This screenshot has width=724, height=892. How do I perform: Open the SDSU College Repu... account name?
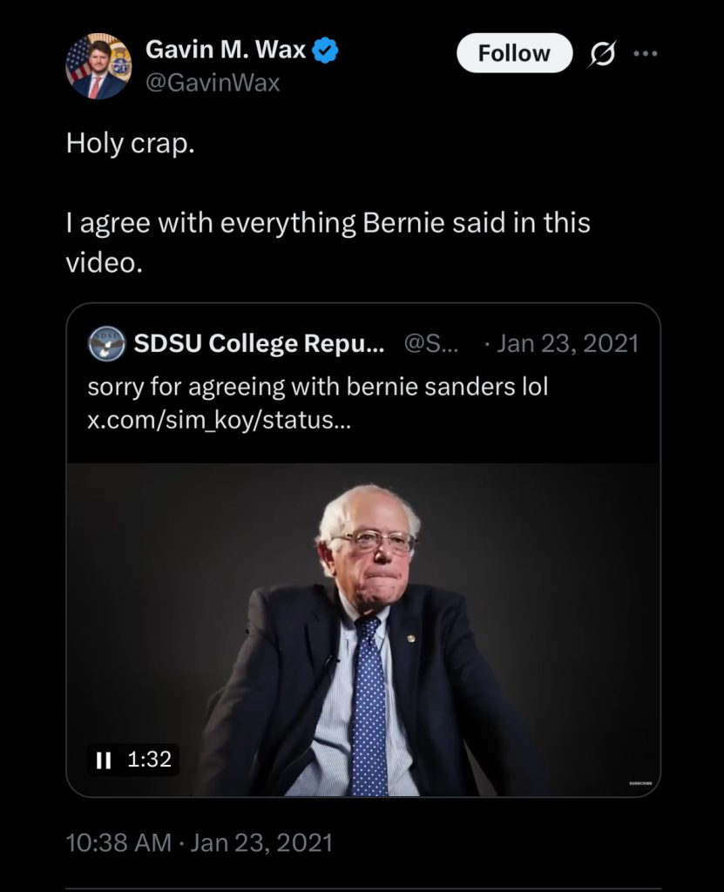point(259,344)
